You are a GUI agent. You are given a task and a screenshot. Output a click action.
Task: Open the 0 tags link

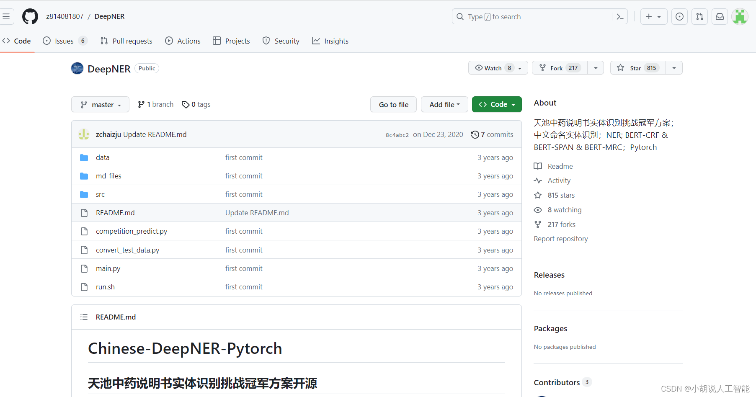[x=196, y=104]
